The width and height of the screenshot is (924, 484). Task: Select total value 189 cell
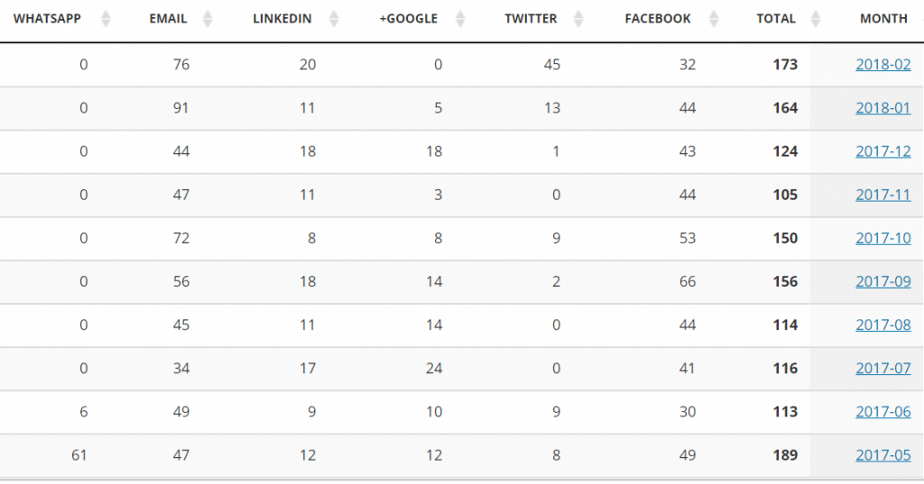(x=785, y=455)
